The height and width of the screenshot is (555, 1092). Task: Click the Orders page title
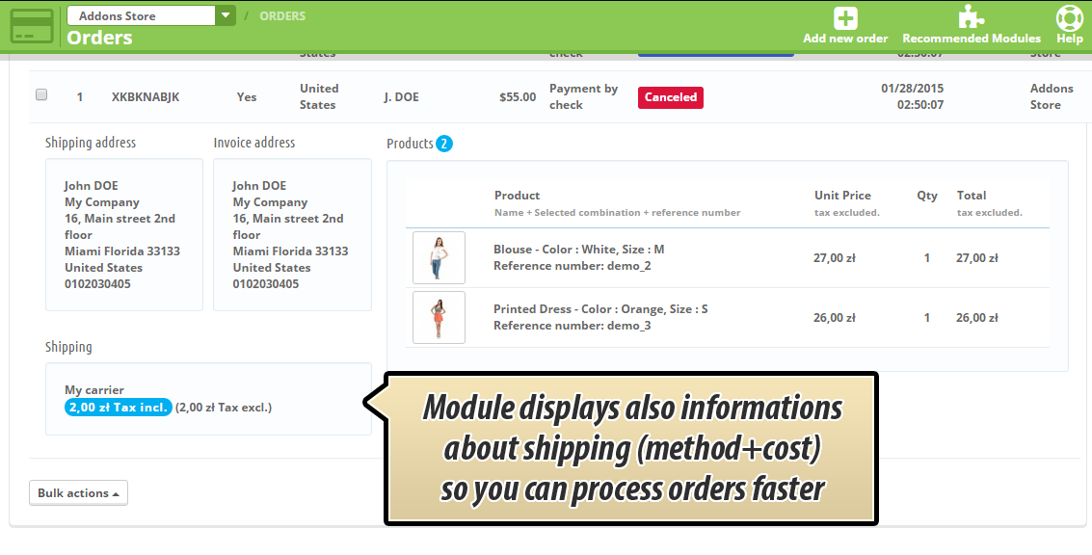click(99, 39)
